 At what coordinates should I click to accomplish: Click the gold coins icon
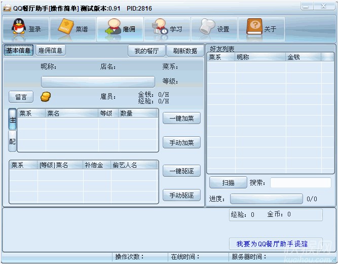pyautogui.click(x=46, y=97)
